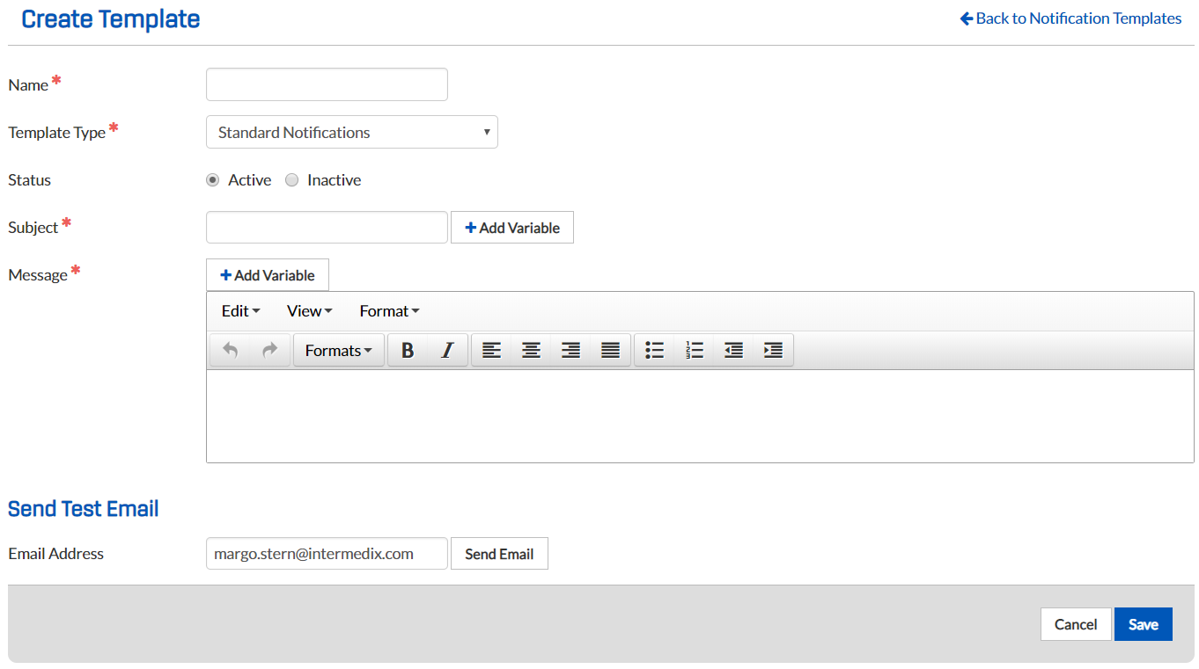Toggle Italic formatting in message editor
1199x669 pixels.
[447, 350]
